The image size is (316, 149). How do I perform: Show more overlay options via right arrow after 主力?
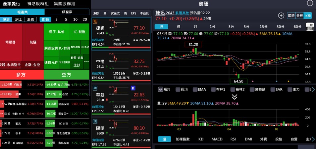pos(313,90)
